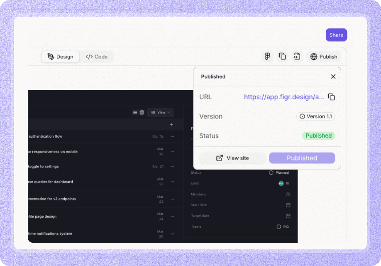Click the Mar 21 date

158,167
